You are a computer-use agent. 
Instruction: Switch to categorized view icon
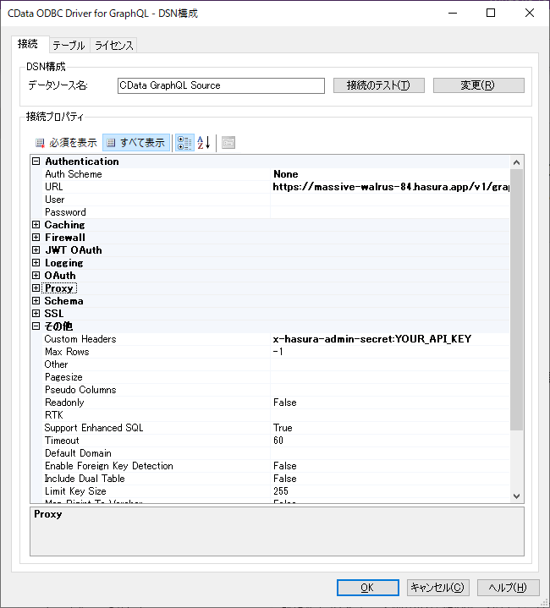tap(184, 143)
